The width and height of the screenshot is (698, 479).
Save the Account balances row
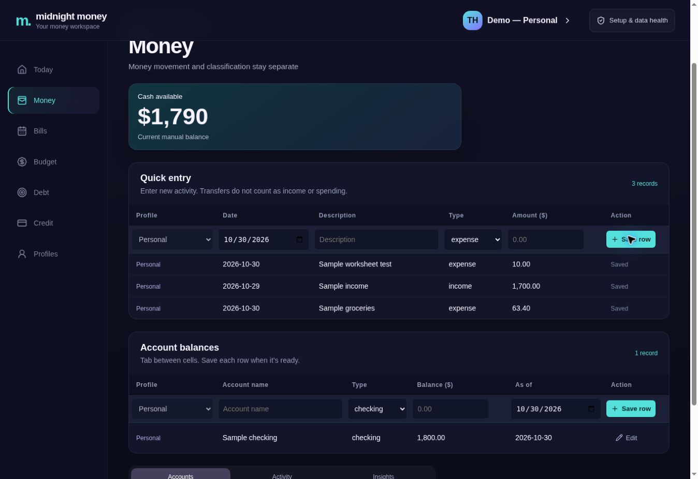point(631,409)
